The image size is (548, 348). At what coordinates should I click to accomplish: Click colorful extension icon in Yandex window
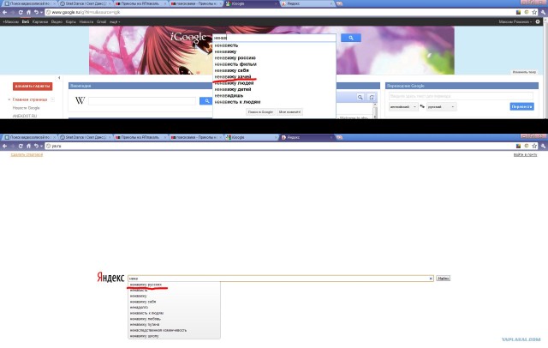click(518, 146)
